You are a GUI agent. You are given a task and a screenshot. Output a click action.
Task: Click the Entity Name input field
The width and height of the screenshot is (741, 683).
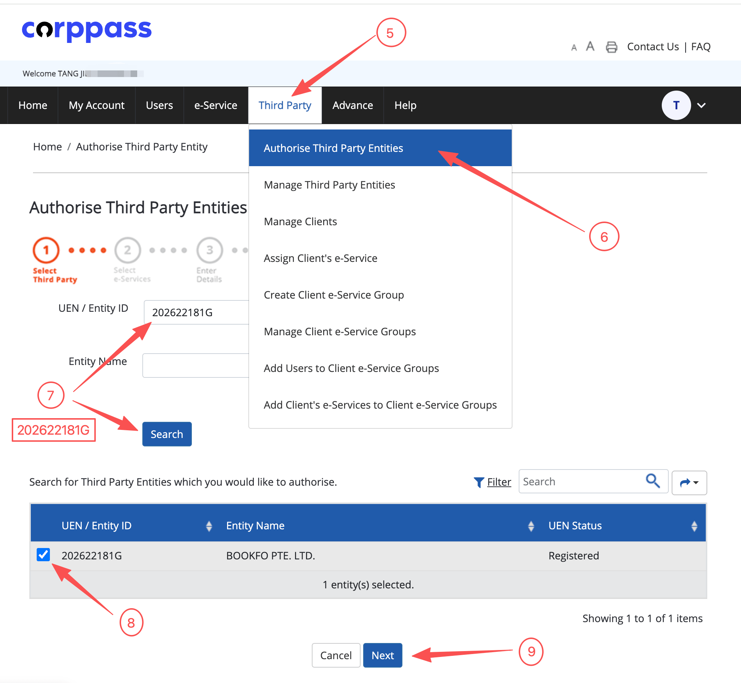coord(196,365)
